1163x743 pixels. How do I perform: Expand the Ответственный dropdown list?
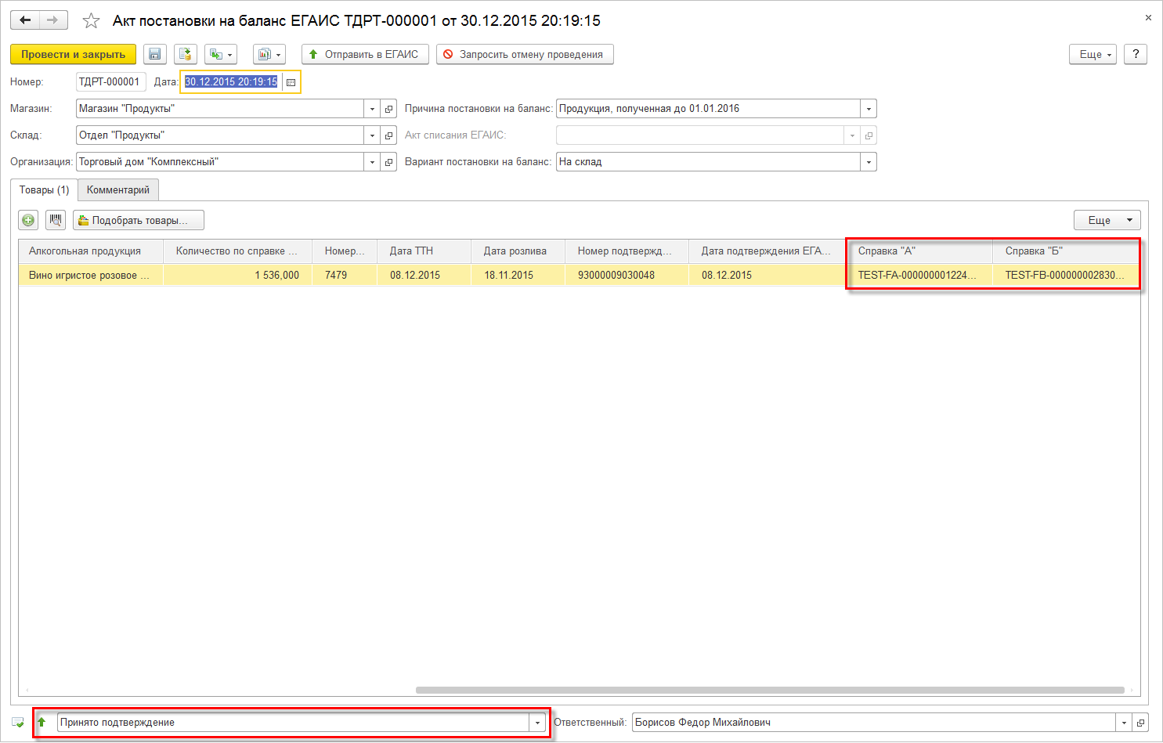click(x=1125, y=723)
